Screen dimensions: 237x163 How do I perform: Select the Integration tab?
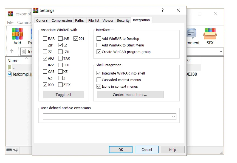[141, 20]
